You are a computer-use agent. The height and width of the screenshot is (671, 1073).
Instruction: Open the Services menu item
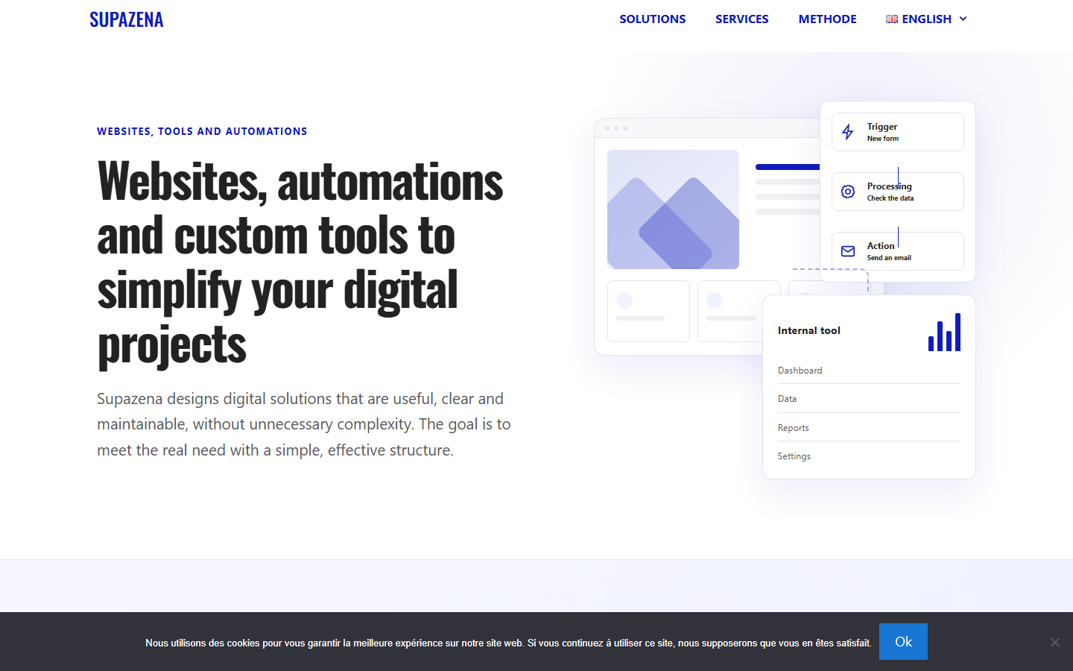click(x=742, y=19)
